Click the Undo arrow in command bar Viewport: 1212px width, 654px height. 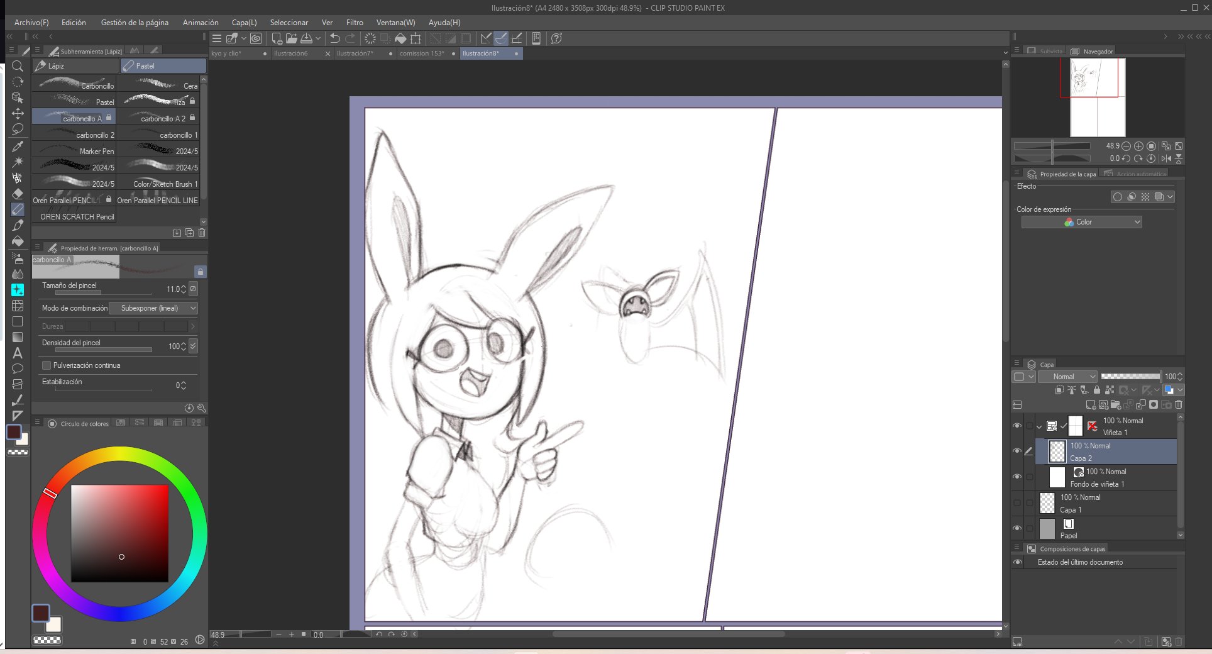point(335,38)
